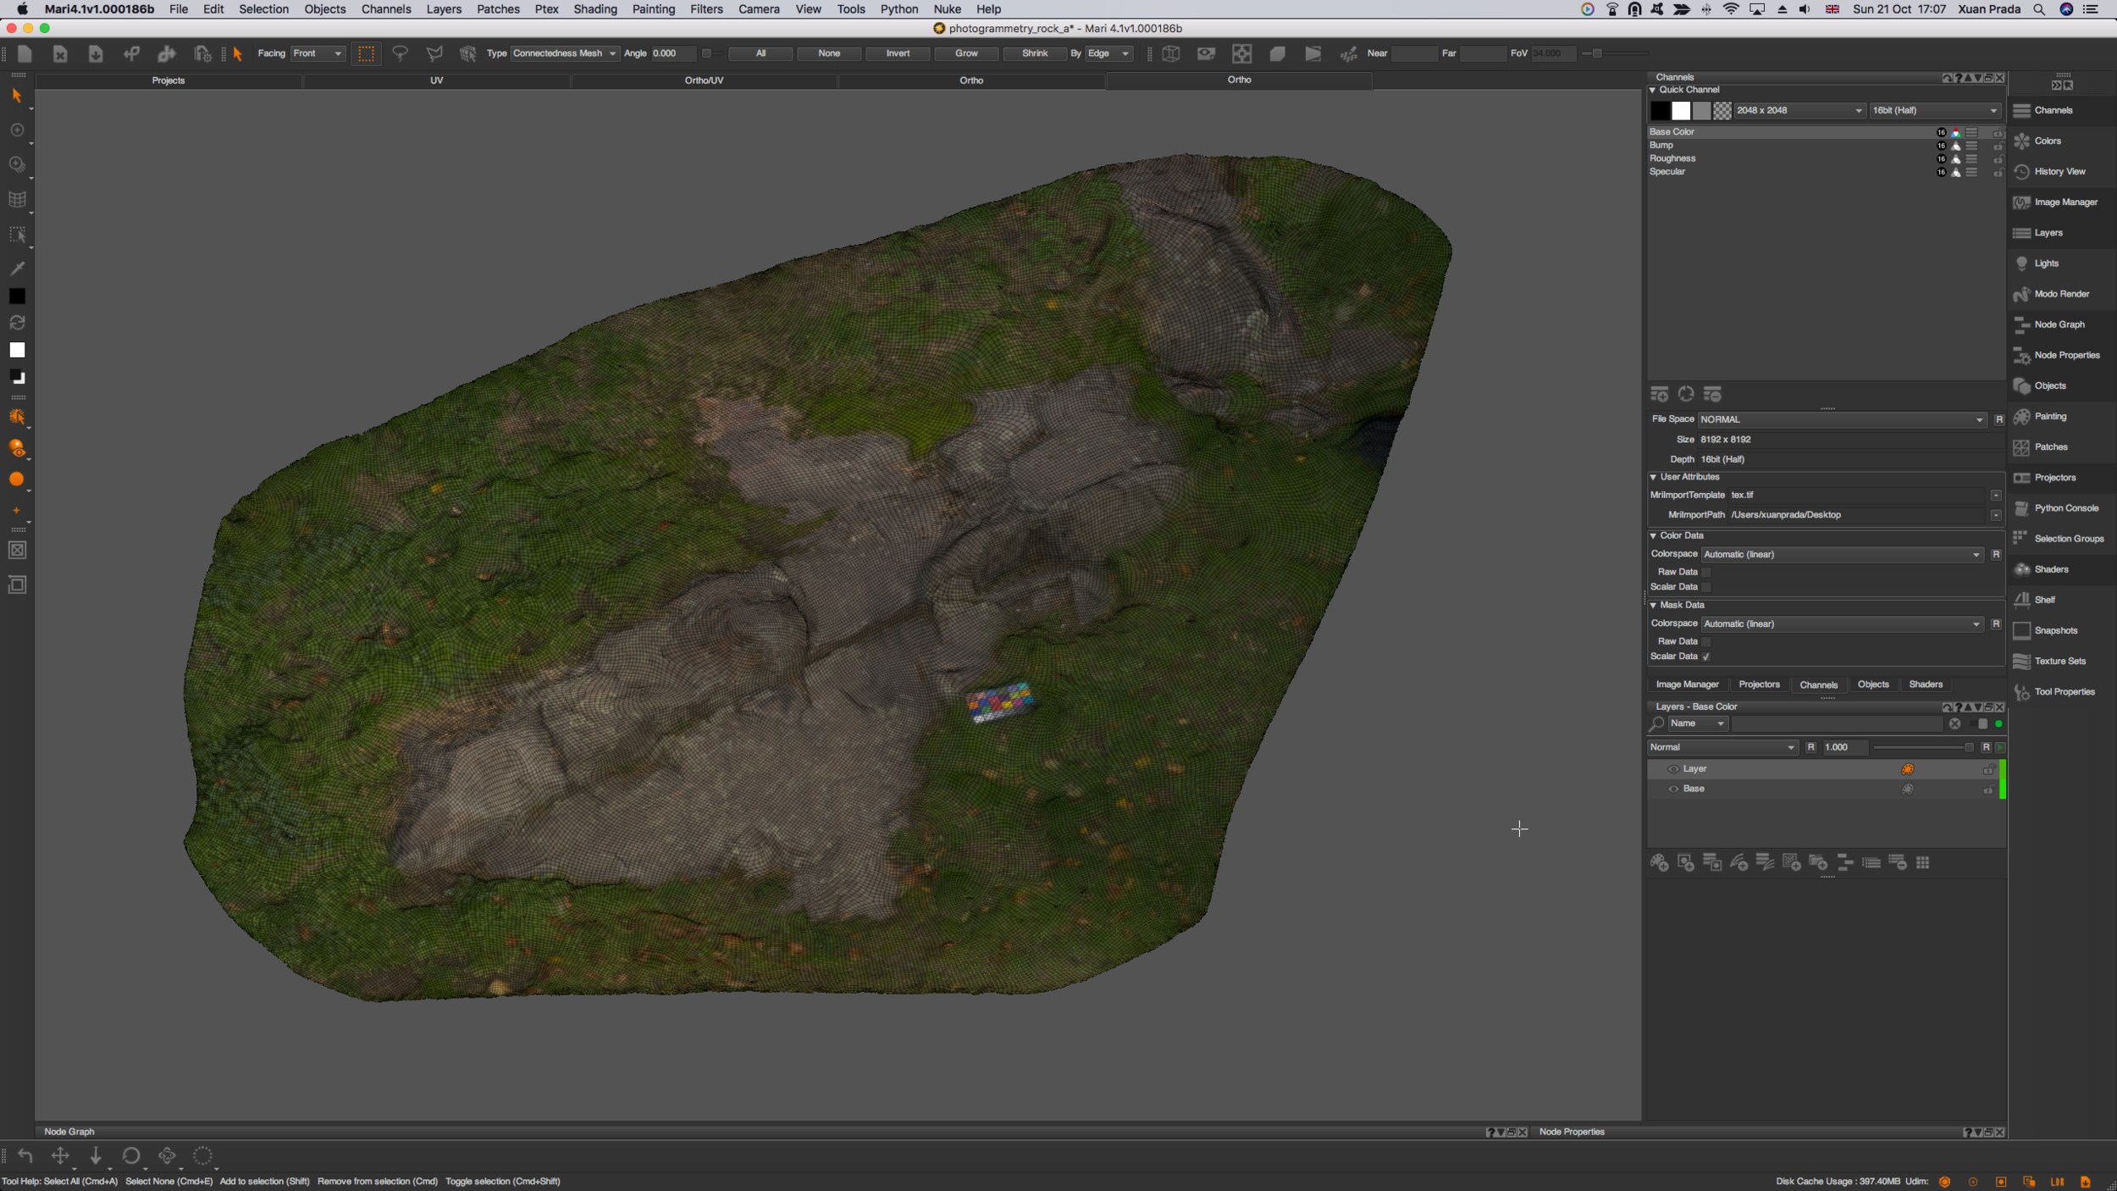This screenshot has width=2117, height=1191.
Task: Click the Invert selection button
Action: (x=898, y=53)
